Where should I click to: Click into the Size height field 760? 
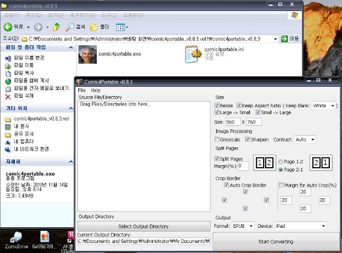tap(254, 122)
